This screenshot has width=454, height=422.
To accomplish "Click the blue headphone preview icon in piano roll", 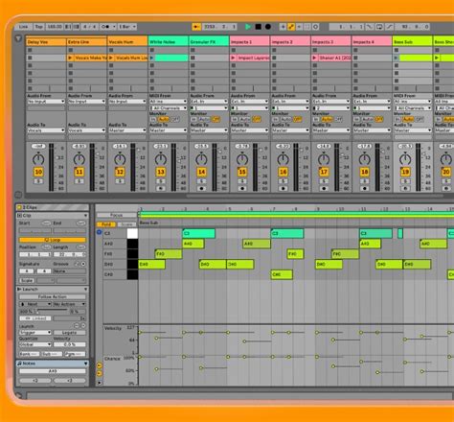I will click(99, 232).
